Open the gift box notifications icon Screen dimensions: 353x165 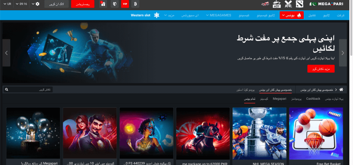tap(103, 4)
